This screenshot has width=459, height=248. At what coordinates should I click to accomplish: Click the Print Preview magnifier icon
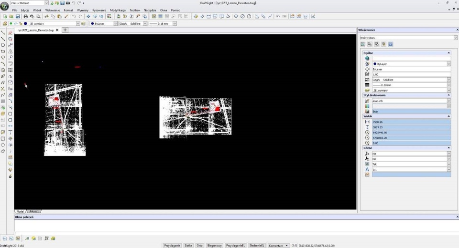[x=38, y=17]
